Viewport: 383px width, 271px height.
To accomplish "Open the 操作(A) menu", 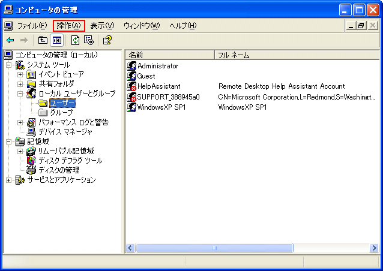I will coord(68,26).
